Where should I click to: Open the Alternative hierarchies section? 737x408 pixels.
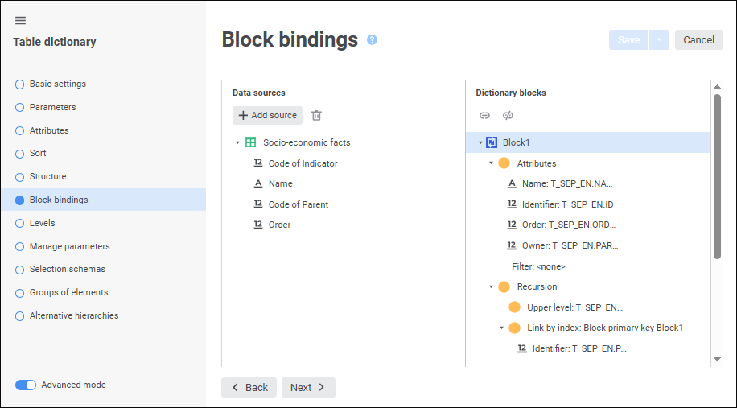pyautogui.click(x=74, y=315)
